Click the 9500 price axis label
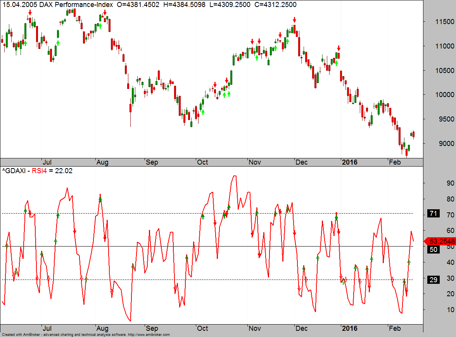 446,119
